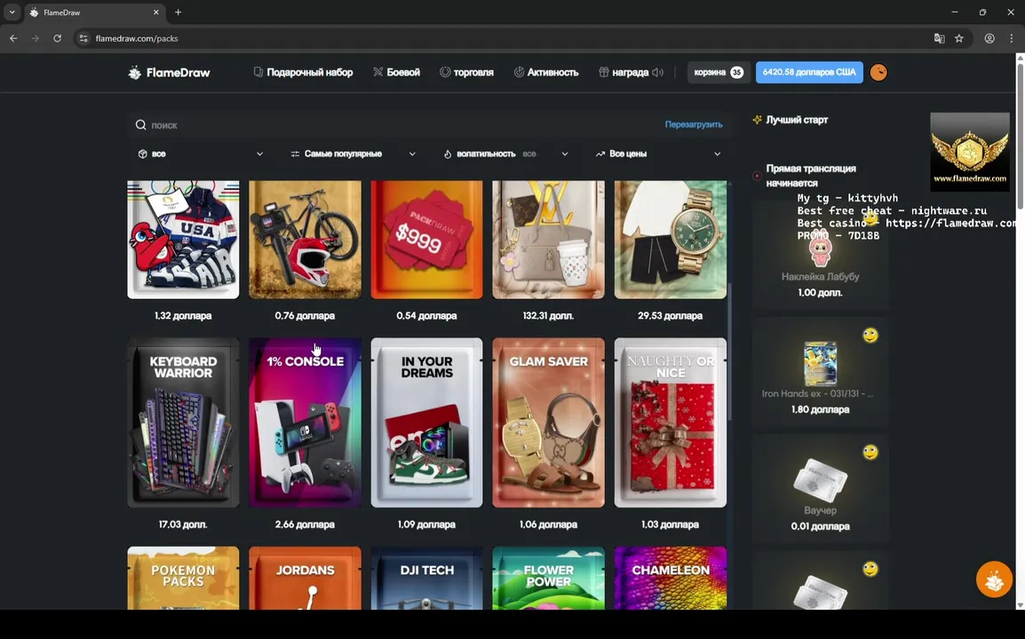This screenshot has width=1025, height=639.
Task: Toggle the sound speaker icon
Action: tap(657, 73)
